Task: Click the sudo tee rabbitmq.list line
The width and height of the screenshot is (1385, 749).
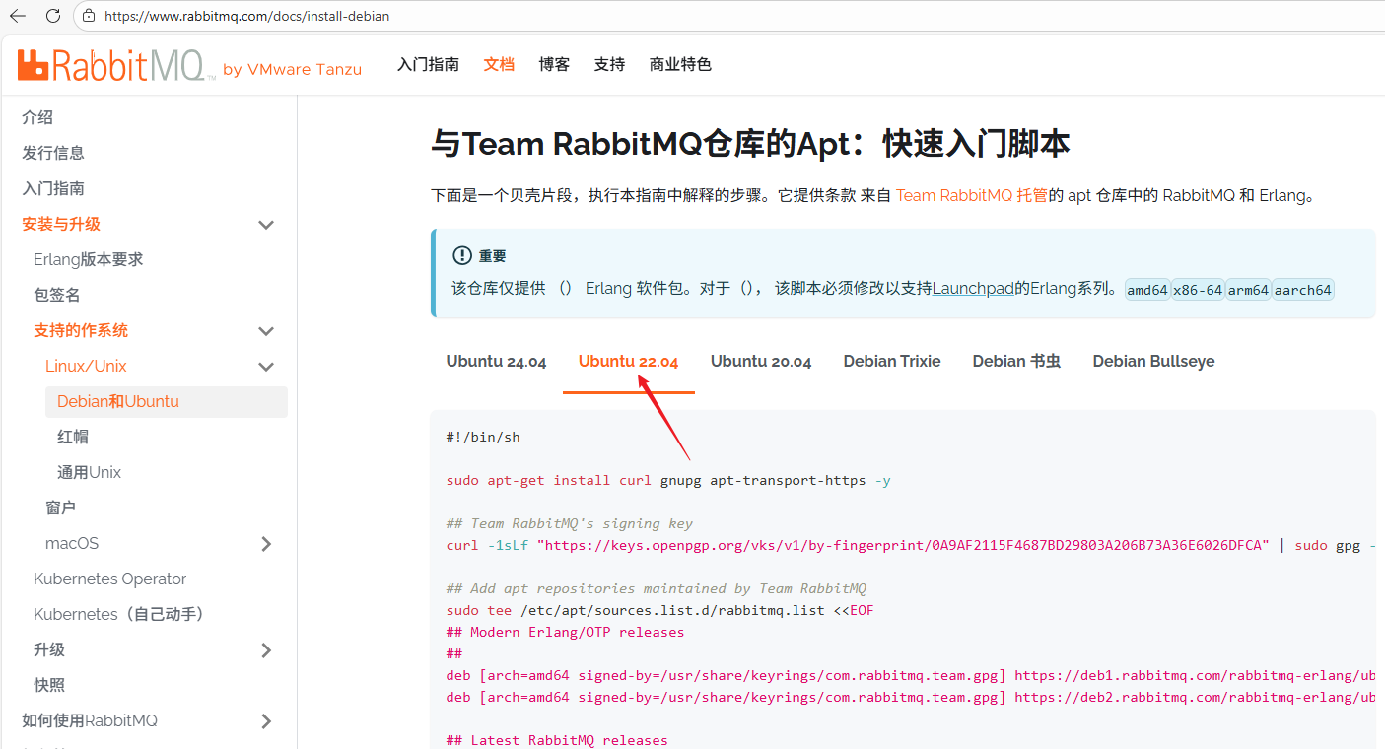Action: (659, 610)
